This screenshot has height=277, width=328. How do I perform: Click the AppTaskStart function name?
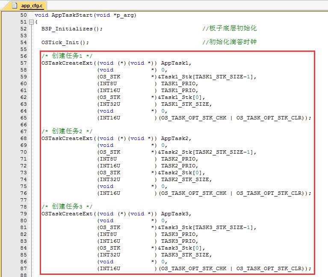coord(72,15)
